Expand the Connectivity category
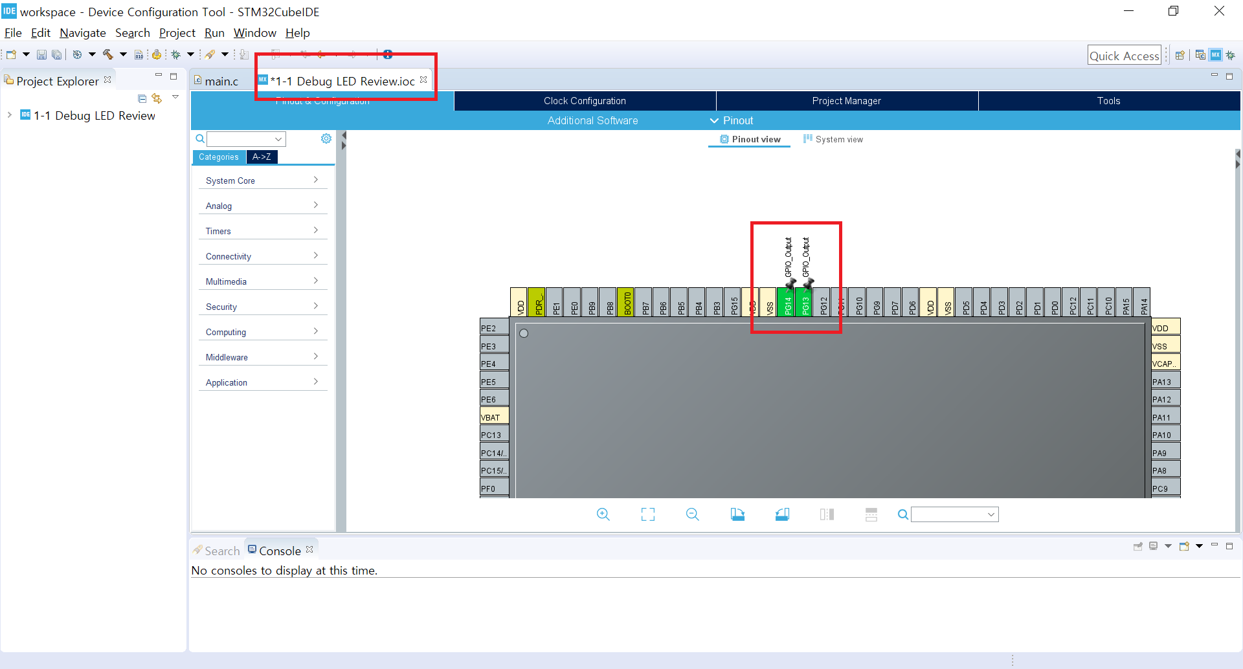This screenshot has width=1243, height=669. point(263,256)
